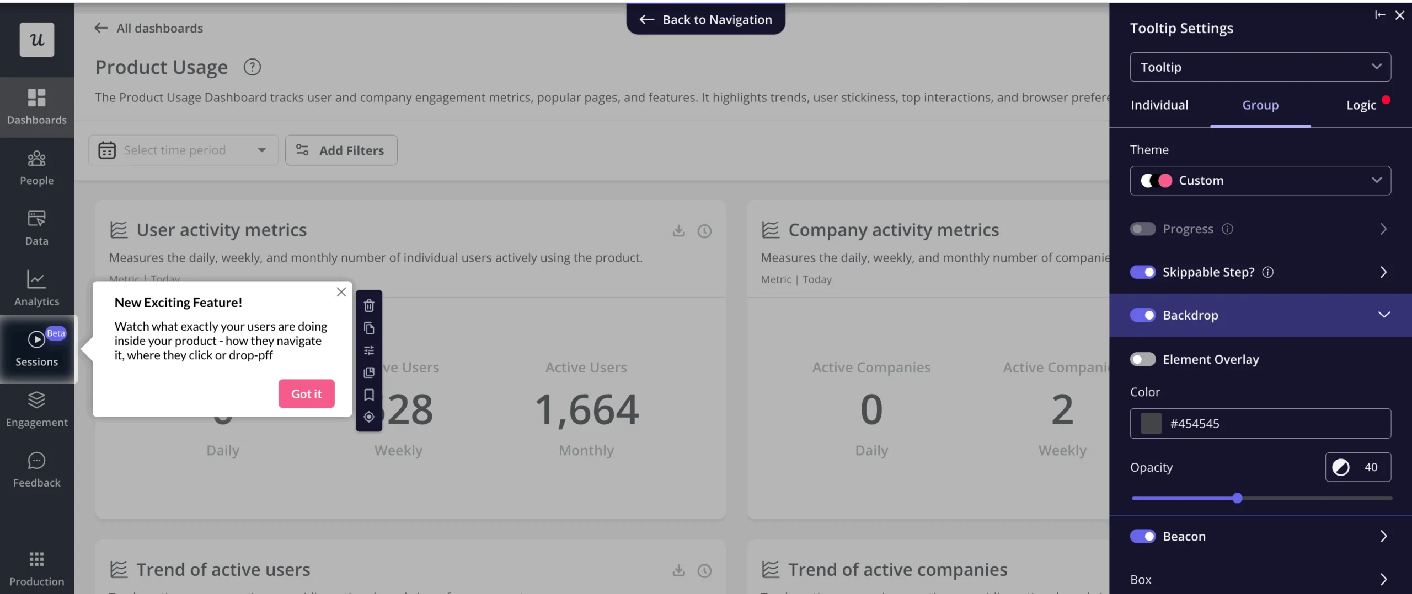
Task: Click the target reposition icon in tooltip toolbar
Action: coord(369,417)
